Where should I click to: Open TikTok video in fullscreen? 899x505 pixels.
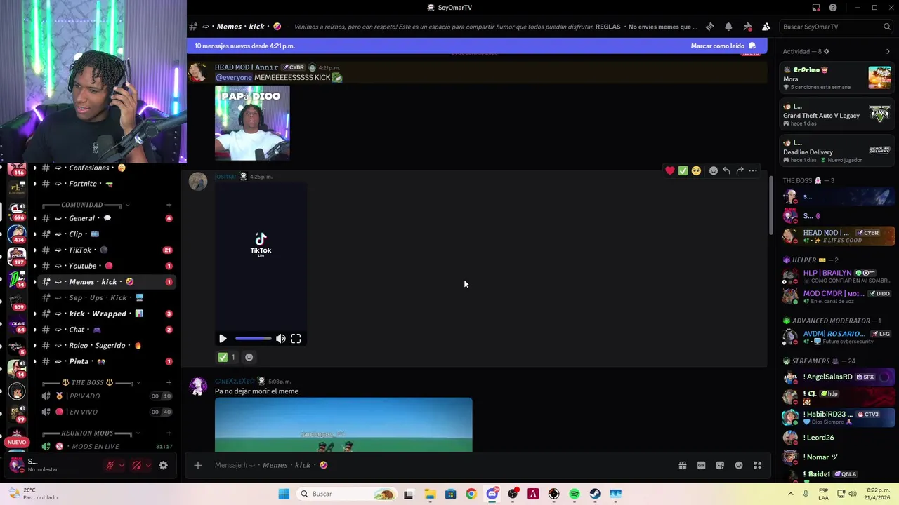tap(296, 339)
